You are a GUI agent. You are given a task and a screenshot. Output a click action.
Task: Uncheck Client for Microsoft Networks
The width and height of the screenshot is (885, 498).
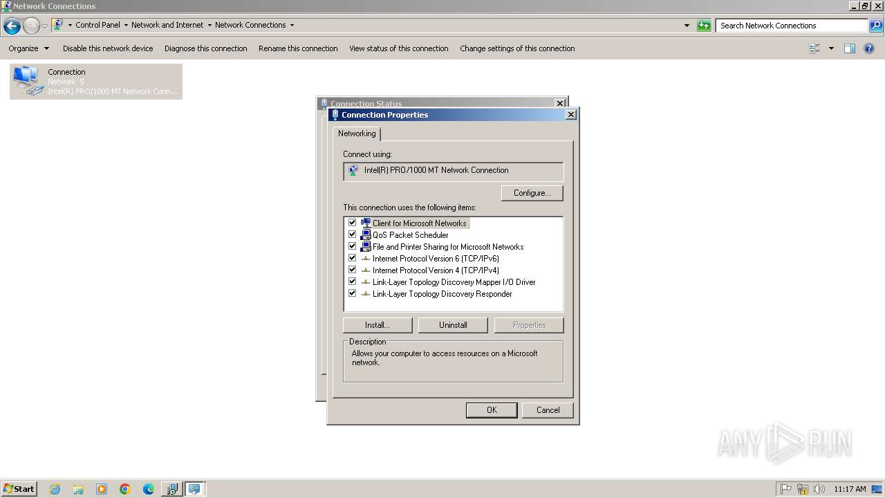[x=352, y=223]
